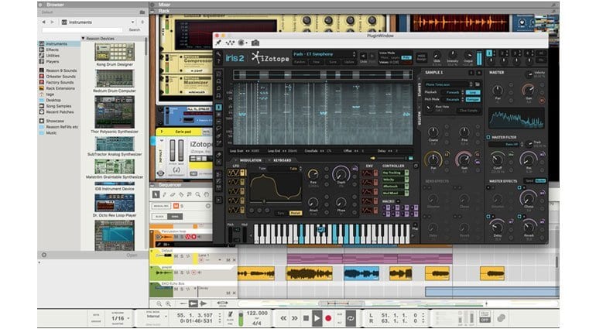Click the Random preset button

point(300,62)
